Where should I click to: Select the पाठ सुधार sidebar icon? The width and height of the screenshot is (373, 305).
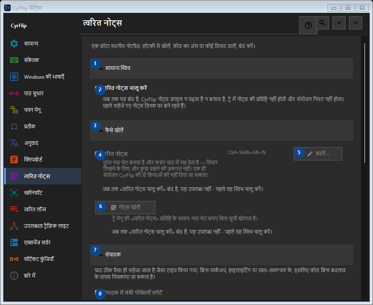click(x=14, y=93)
